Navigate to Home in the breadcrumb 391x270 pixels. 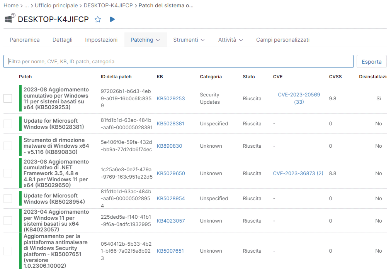[x=11, y=5]
